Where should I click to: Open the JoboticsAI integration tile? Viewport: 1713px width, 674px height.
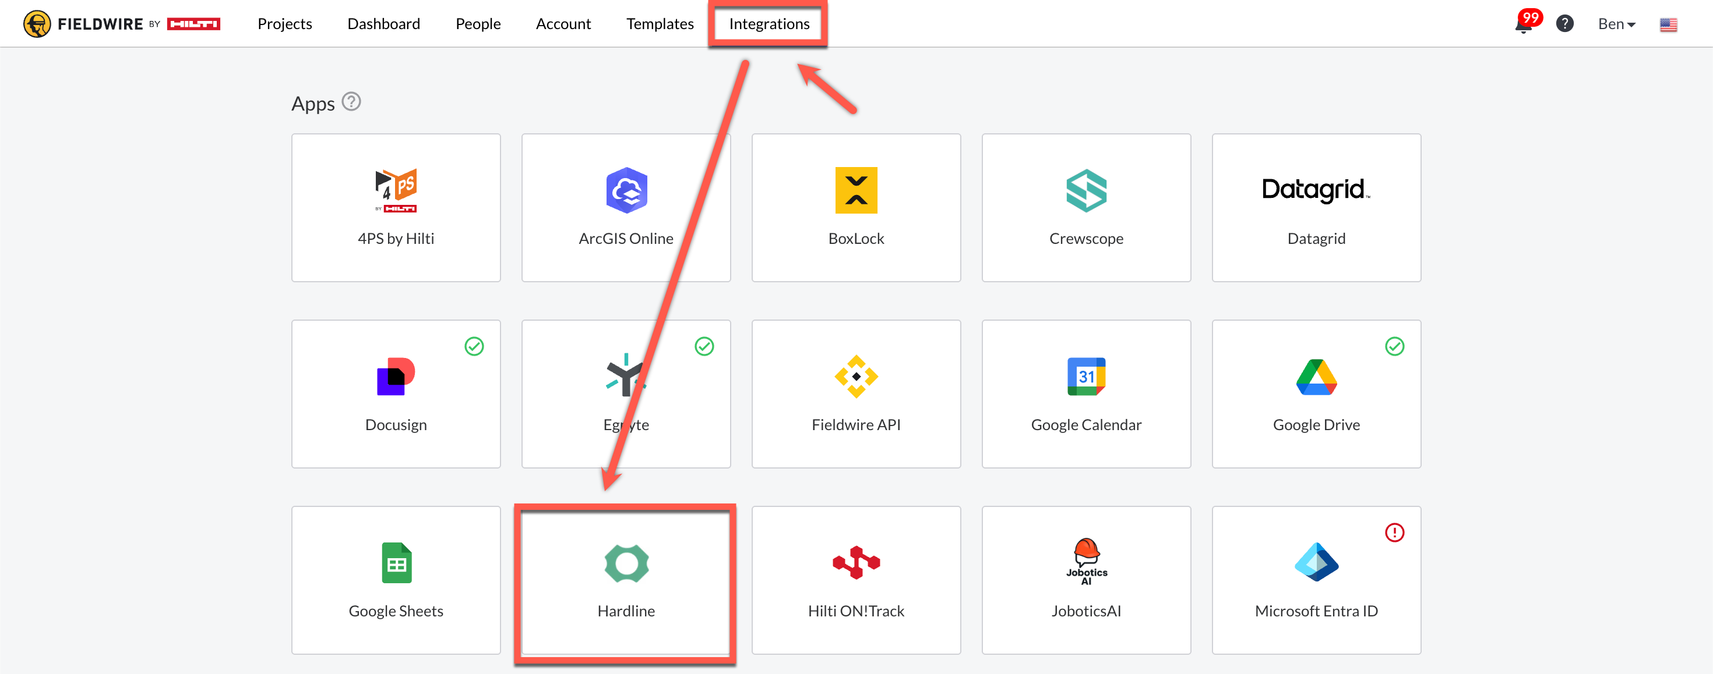pos(1085,580)
